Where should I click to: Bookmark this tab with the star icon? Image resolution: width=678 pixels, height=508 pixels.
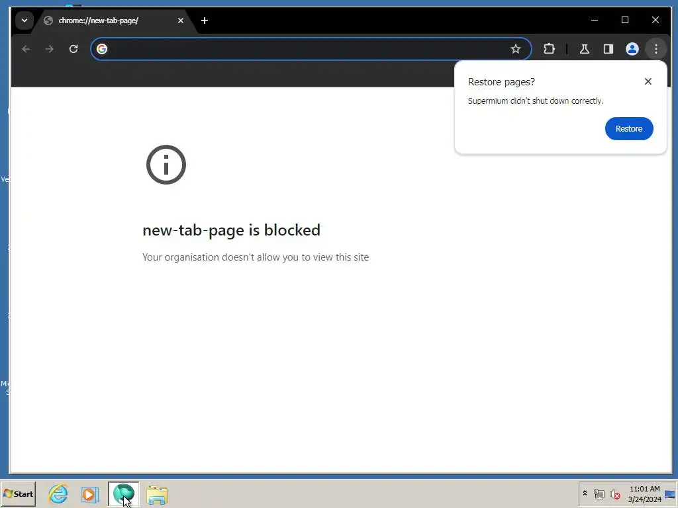tap(515, 49)
